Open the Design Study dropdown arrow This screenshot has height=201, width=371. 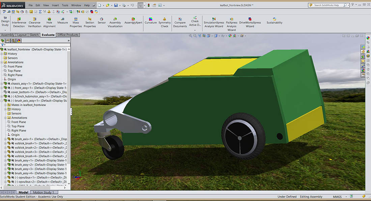tap(5, 30)
